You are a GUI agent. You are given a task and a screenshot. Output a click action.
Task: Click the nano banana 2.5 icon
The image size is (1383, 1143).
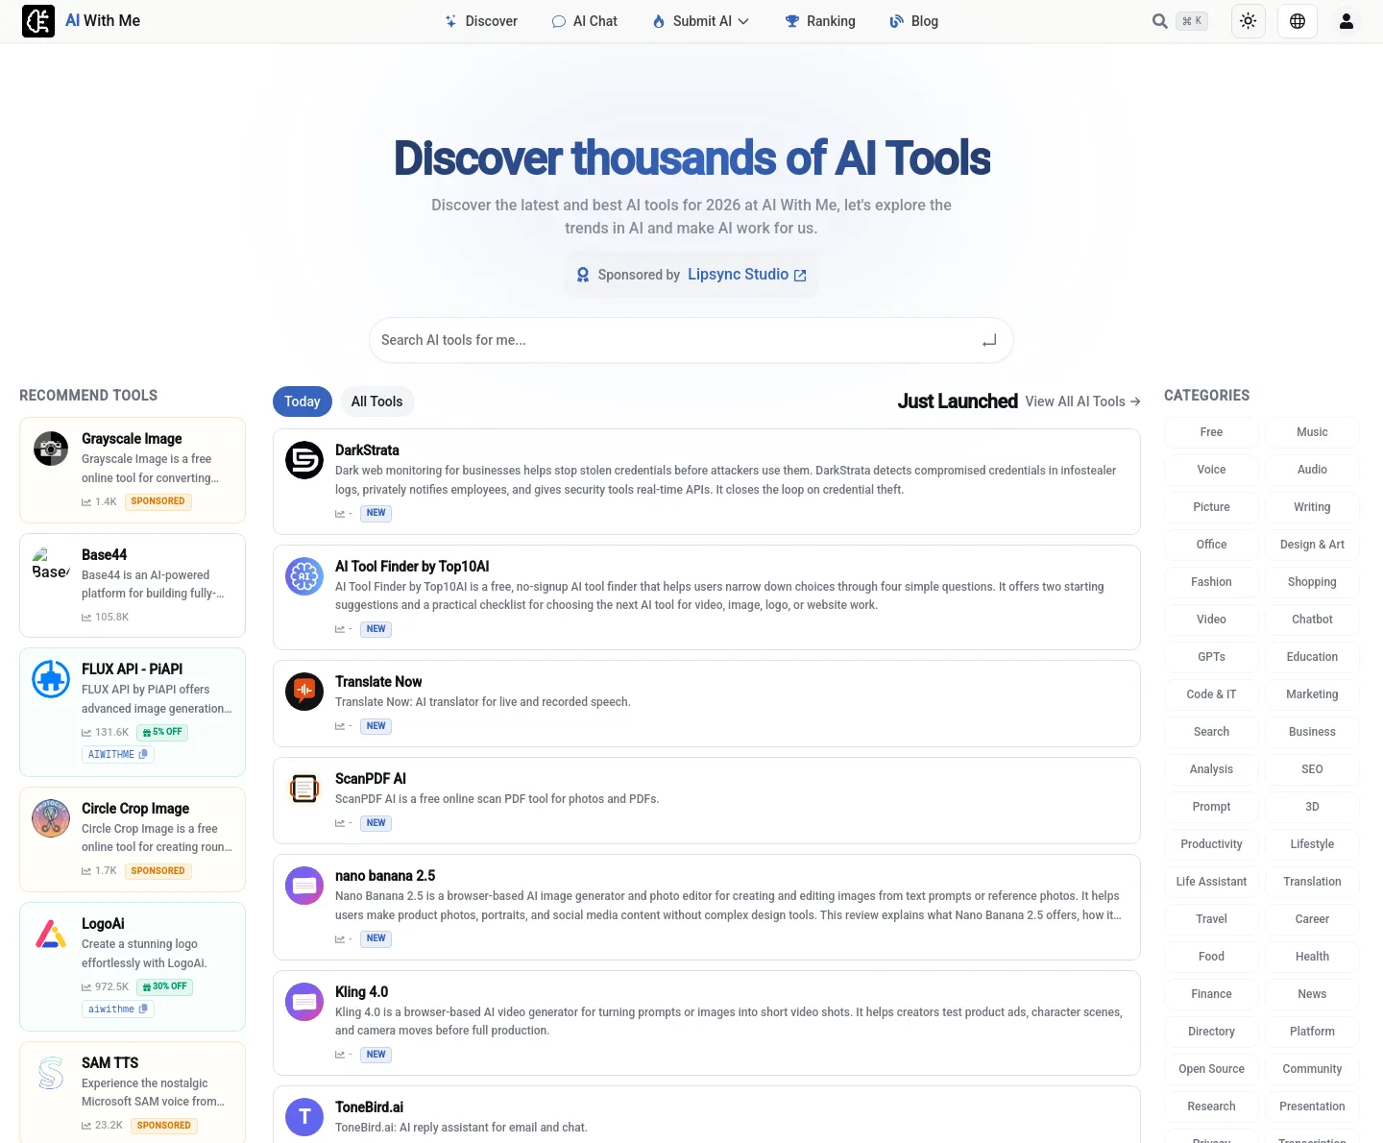pyautogui.click(x=304, y=886)
